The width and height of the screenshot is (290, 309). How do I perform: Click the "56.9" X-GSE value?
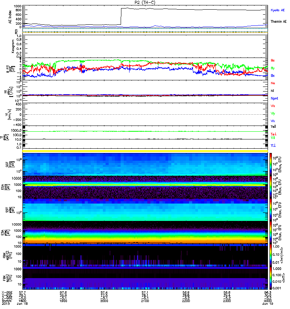[x=186, y=292]
